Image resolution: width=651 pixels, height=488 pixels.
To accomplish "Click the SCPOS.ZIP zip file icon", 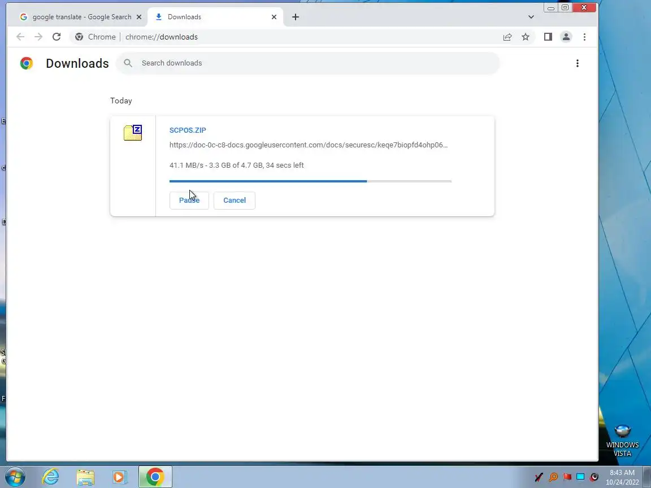I will pyautogui.click(x=133, y=133).
